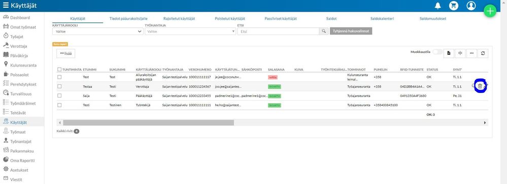Click the green plus add button
This screenshot has width=507, height=184.
[x=490, y=11]
